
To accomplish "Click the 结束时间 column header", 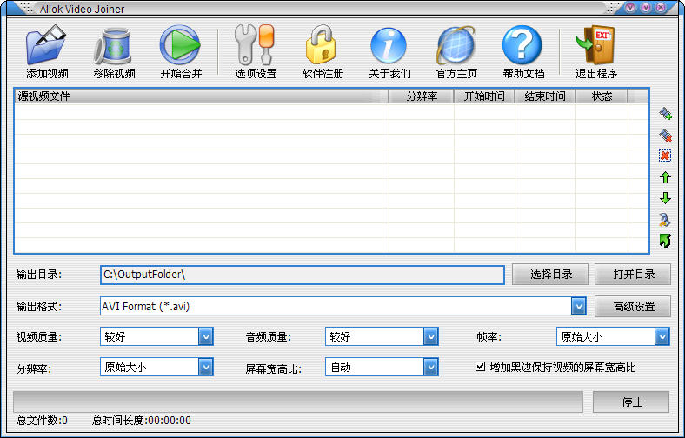I will (545, 96).
